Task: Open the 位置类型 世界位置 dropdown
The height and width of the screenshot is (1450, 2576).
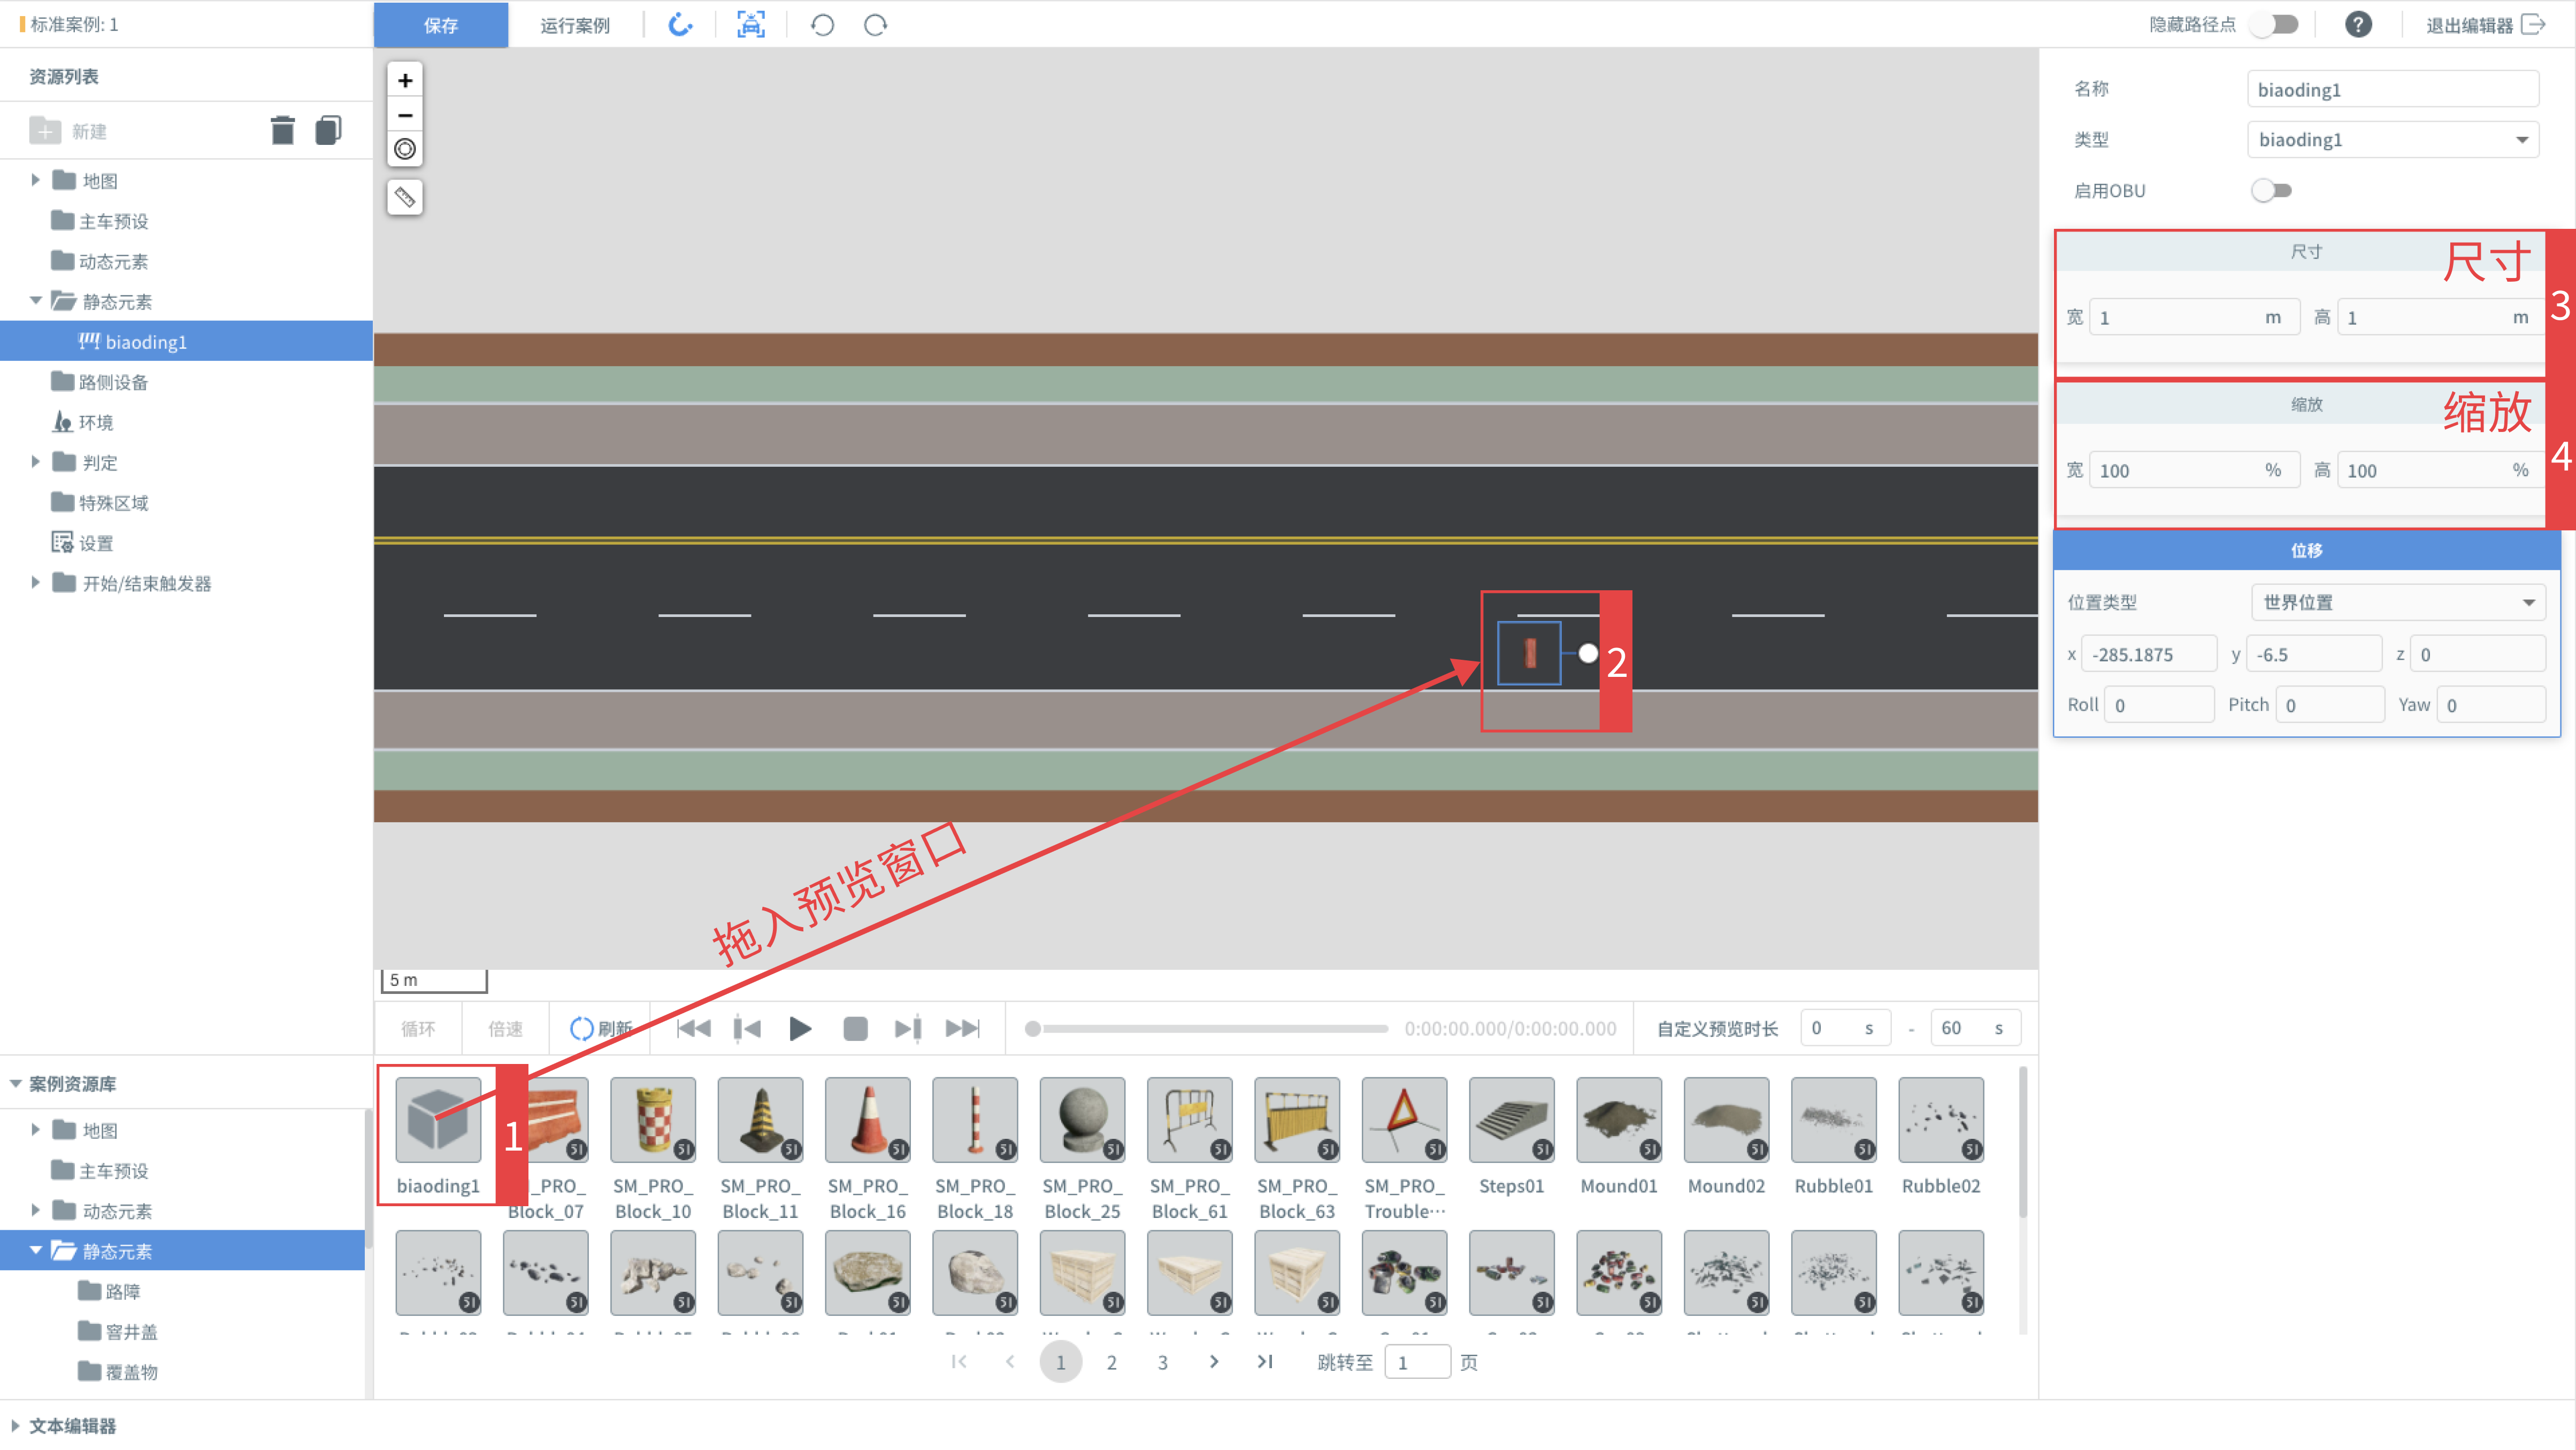Action: pyautogui.click(x=2398, y=603)
